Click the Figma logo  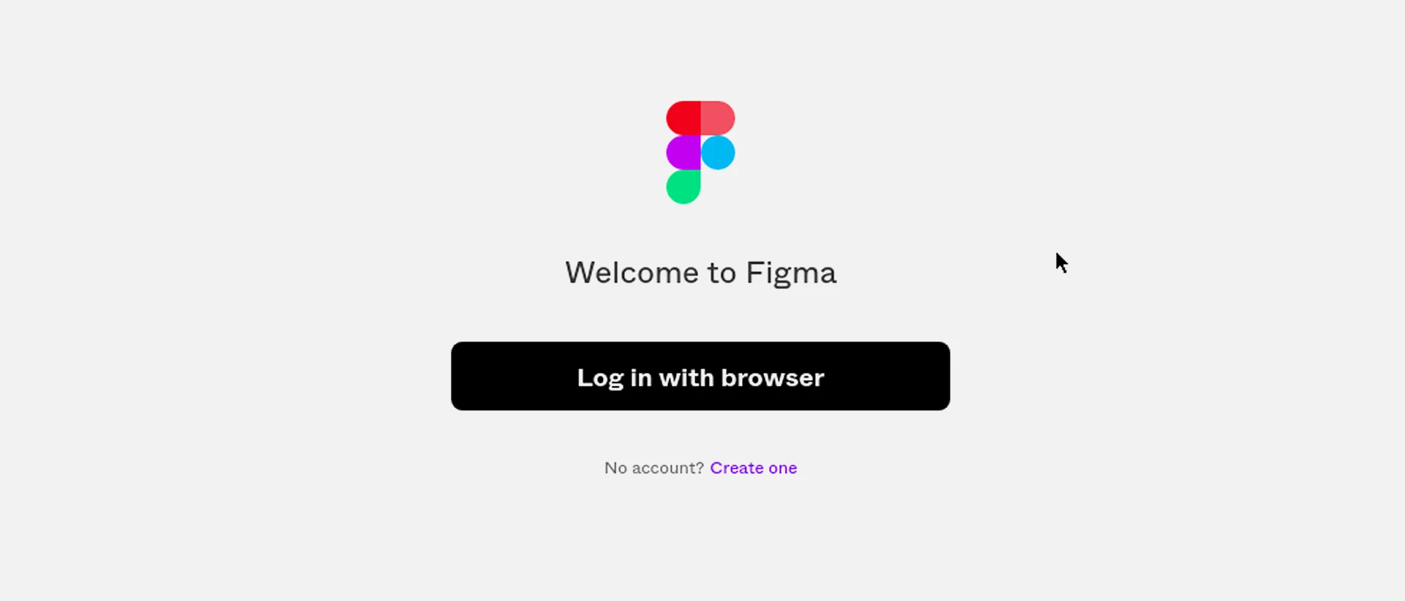700,152
